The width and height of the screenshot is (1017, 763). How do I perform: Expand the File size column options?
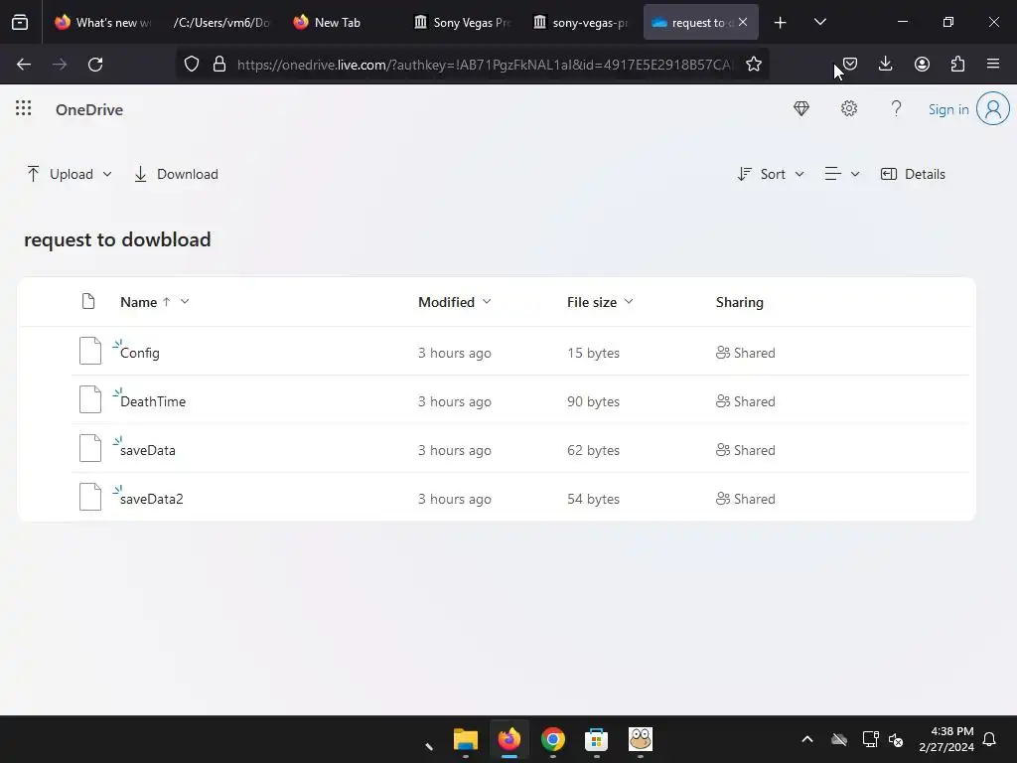tap(629, 302)
